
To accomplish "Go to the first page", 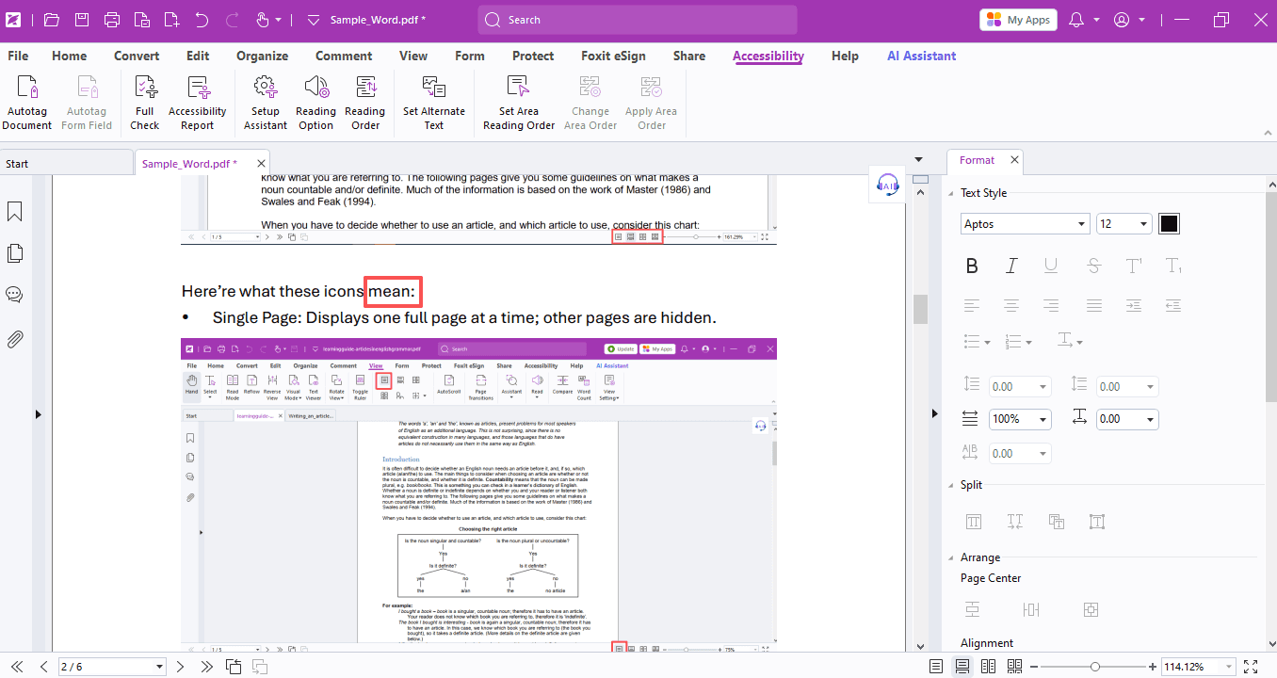I will click(17, 667).
